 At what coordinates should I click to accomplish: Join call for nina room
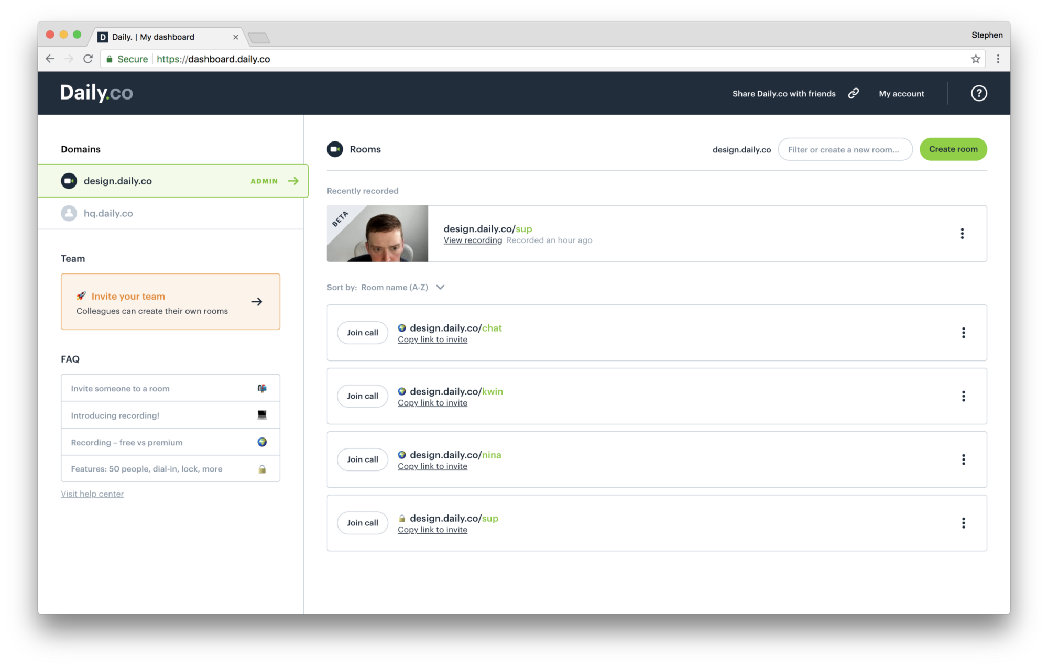click(x=363, y=459)
